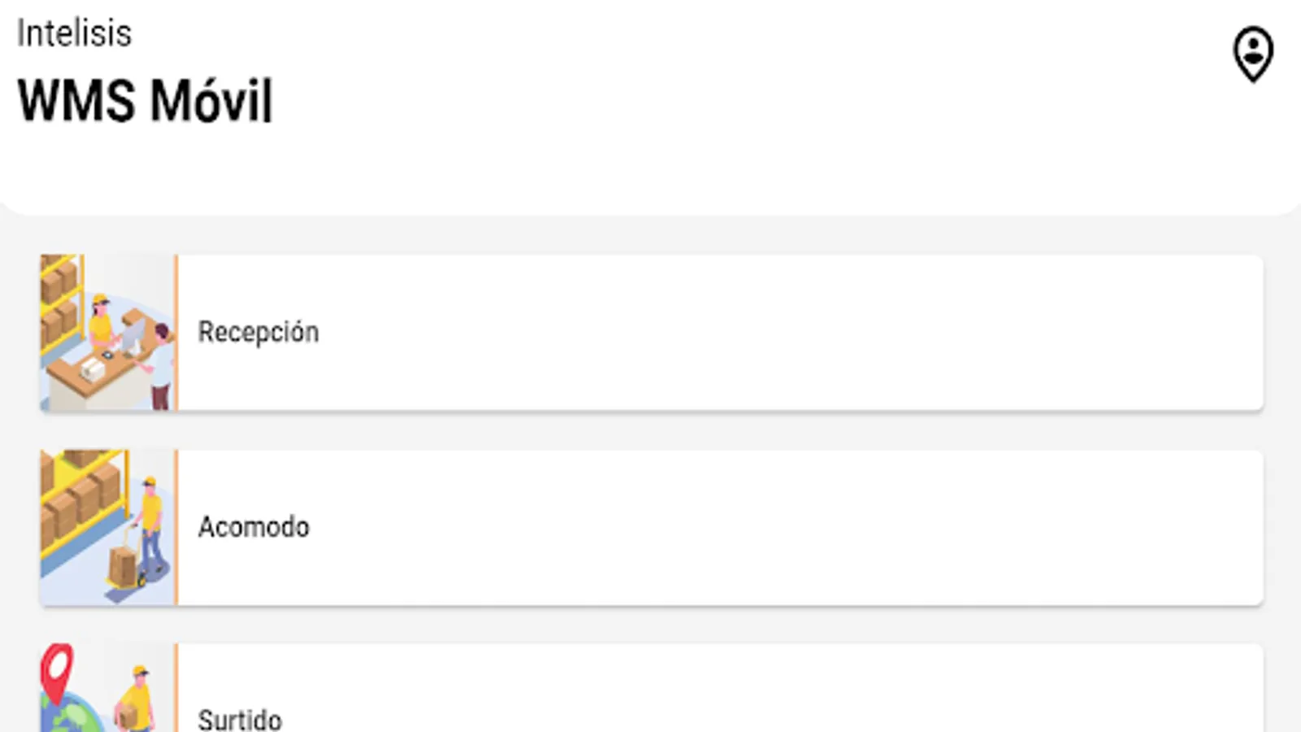
Task: Tap the Surtido delivery illustration
Action: click(x=108, y=690)
